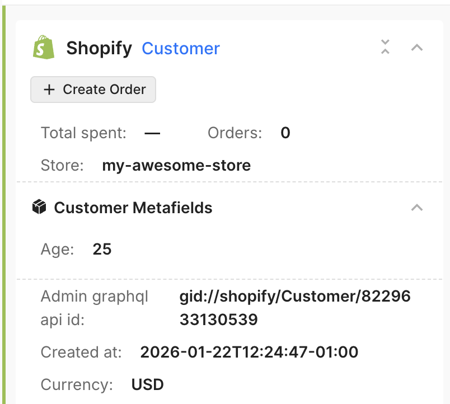Click the Total spent label
Viewport: 450px width, 404px height.
point(83,133)
